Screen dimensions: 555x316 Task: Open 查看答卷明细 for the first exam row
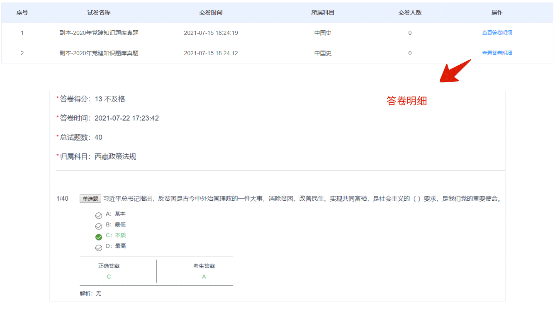point(497,32)
